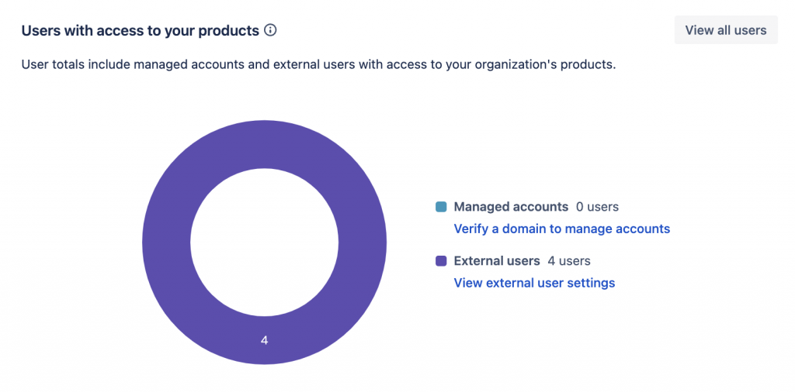Viewport: 795px width, 392px height.
Task: Click the "0 users" count in the legend
Action: point(597,207)
